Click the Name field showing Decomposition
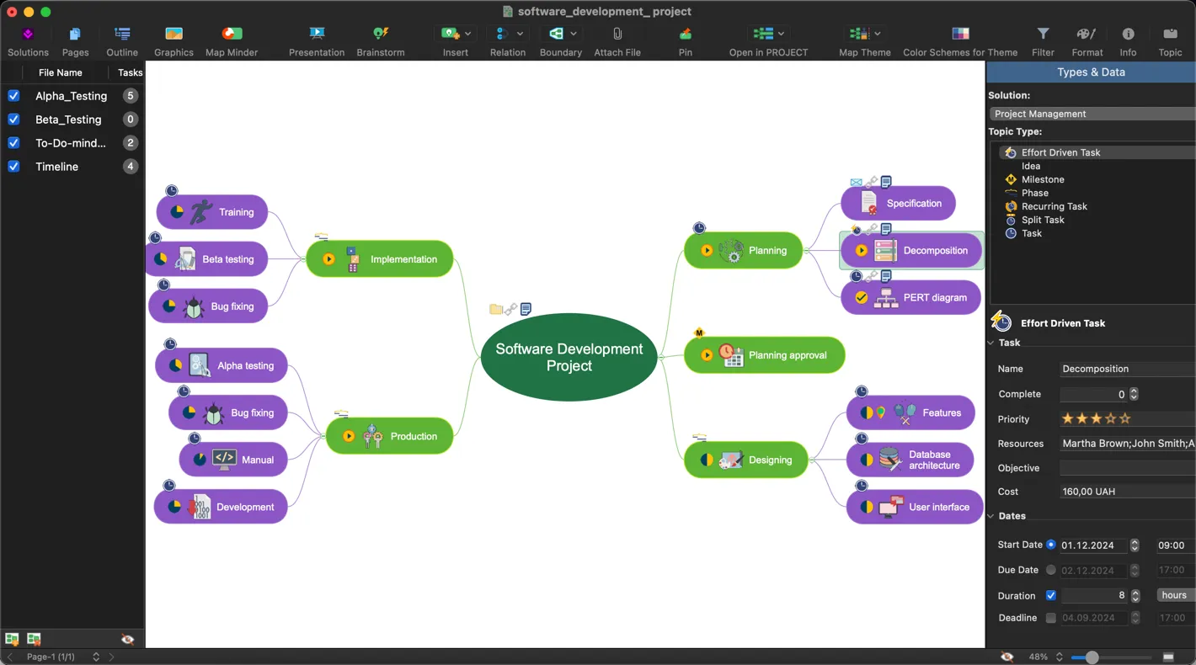Screen dimensions: 1196x665 (x=1126, y=369)
